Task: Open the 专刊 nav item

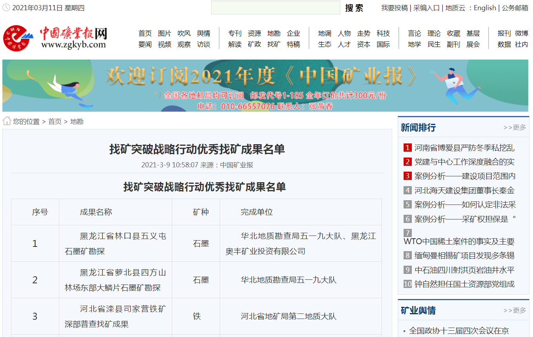Action: [x=235, y=33]
